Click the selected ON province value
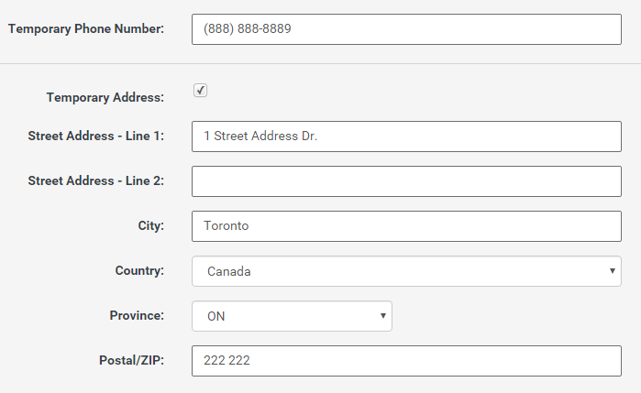The width and height of the screenshot is (641, 393). point(216,317)
